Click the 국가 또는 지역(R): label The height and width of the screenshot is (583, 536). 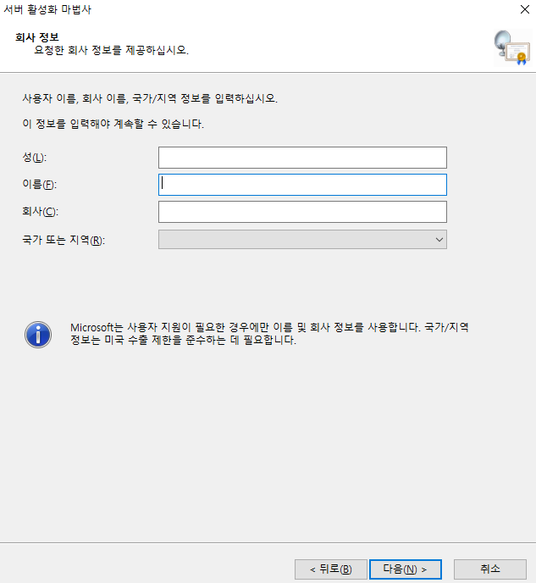tap(64, 240)
